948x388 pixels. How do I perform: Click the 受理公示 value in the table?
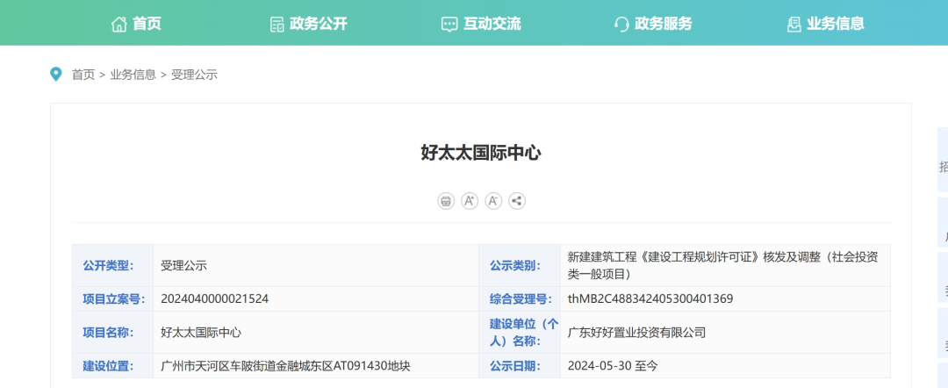point(183,265)
